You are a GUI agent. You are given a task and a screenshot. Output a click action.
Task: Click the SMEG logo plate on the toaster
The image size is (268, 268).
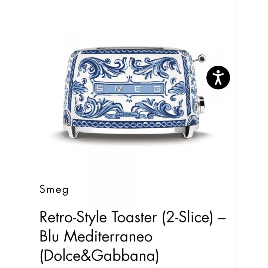click(129, 89)
